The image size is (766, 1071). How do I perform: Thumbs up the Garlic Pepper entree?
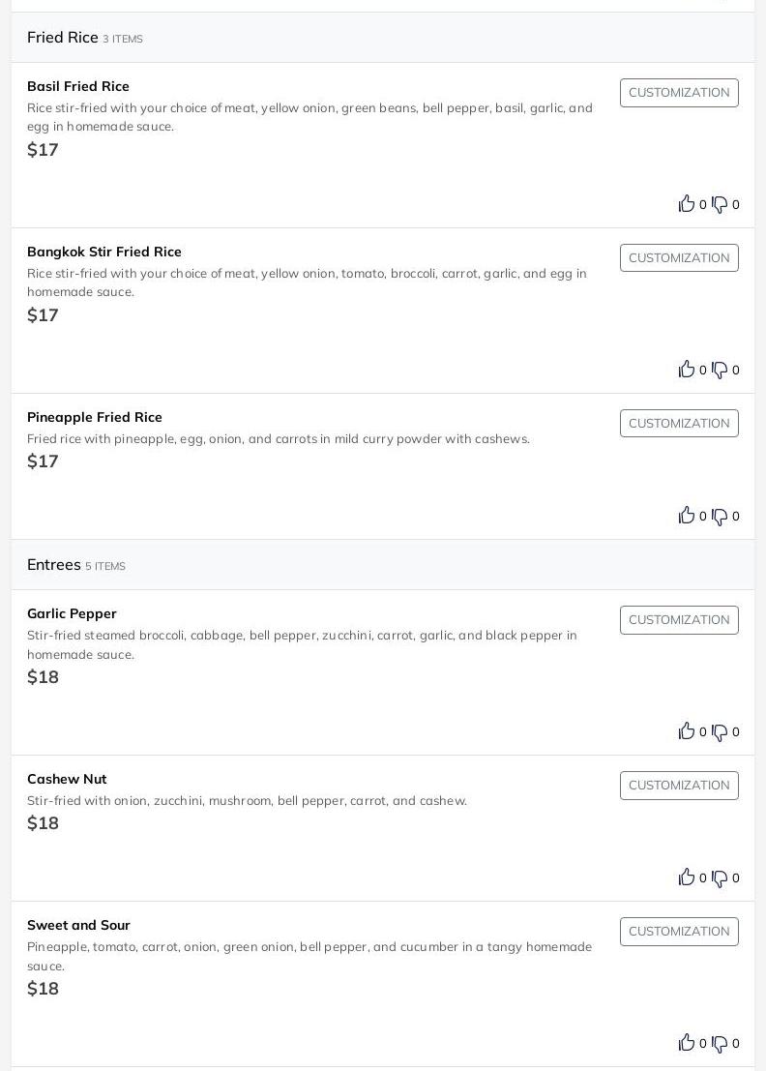pos(687,730)
